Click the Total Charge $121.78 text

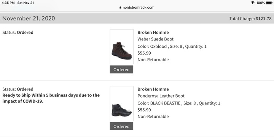250,19
